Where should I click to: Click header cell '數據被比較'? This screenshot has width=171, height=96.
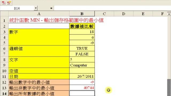82,26
